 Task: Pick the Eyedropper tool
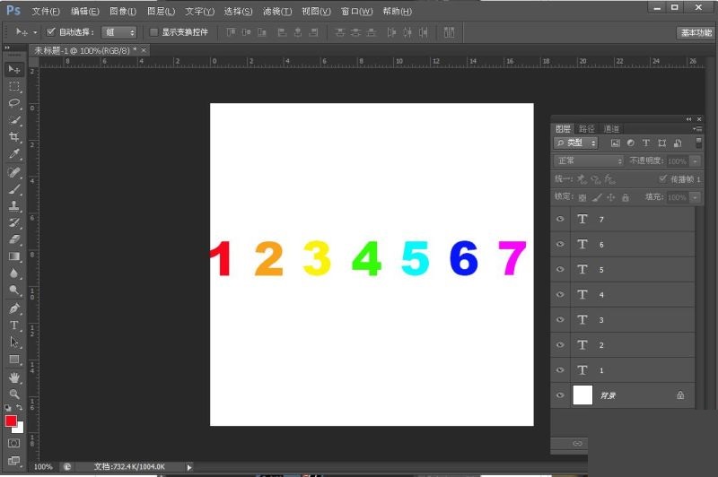coord(14,154)
